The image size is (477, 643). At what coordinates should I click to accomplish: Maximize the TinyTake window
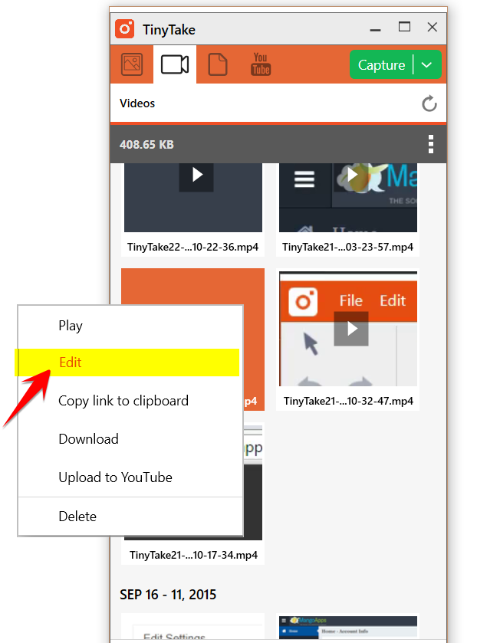click(404, 27)
